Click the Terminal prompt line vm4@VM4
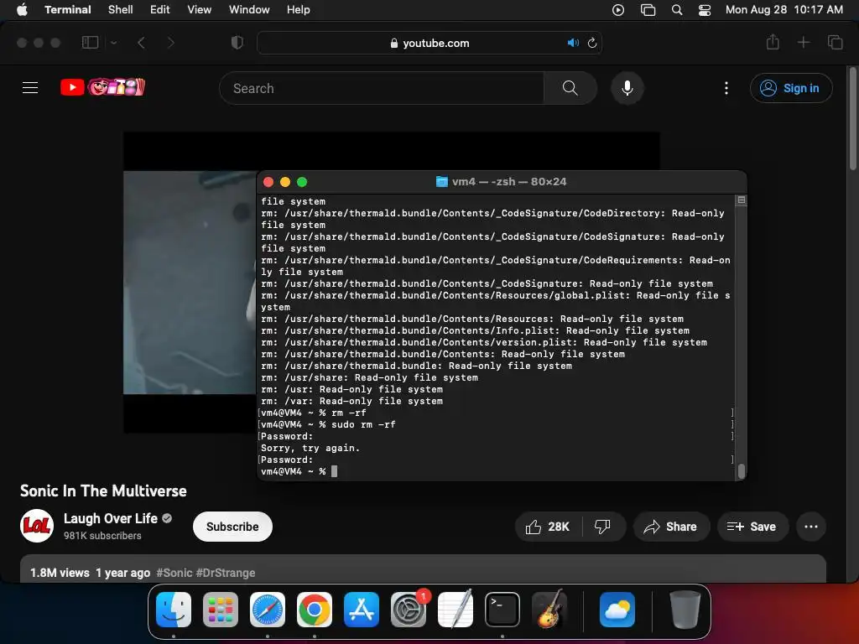859x644 pixels. coord(299,471)
